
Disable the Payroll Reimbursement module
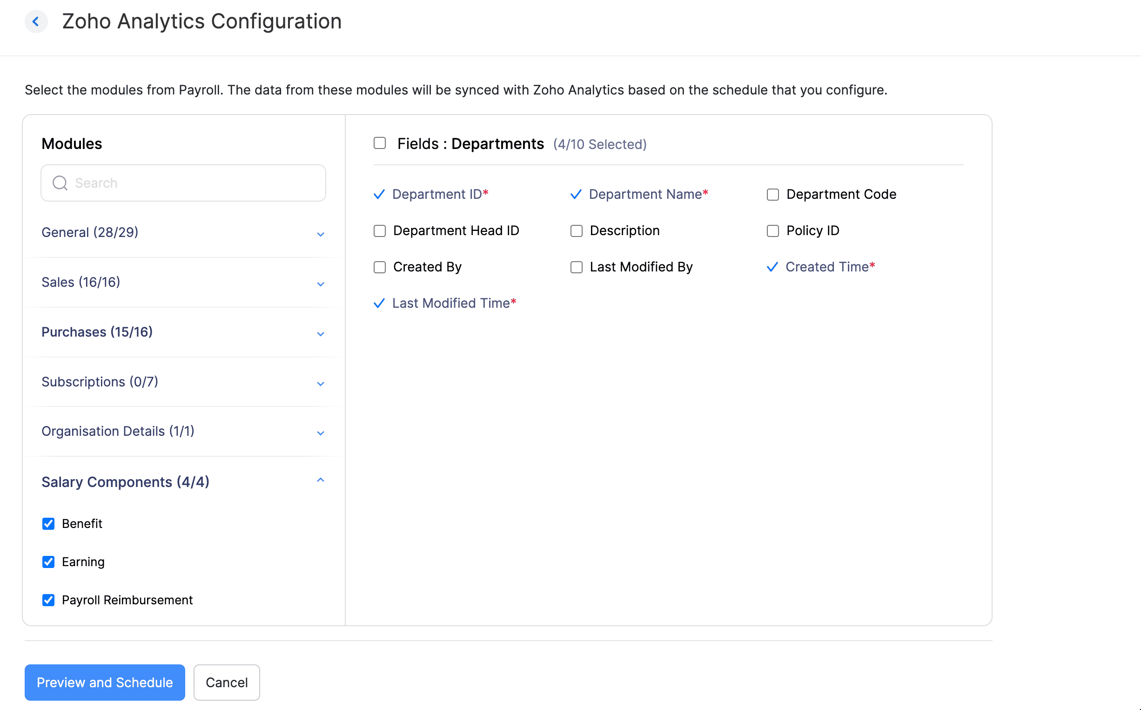click(x=48, y=600)
